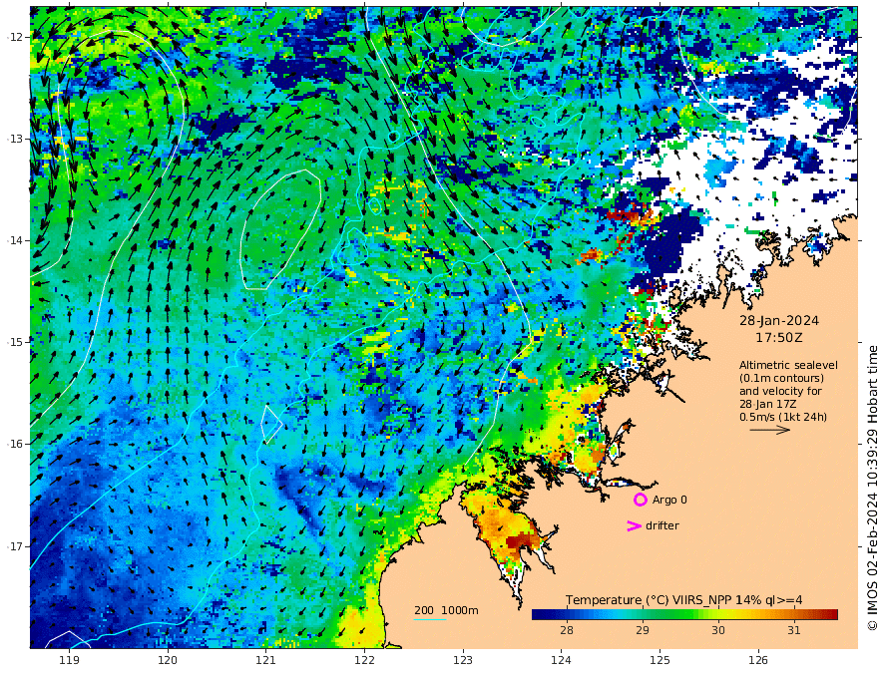878x678 pixels.
Task: Click the magenta drifter arrowhead marker
Action: tap(634, 525)
